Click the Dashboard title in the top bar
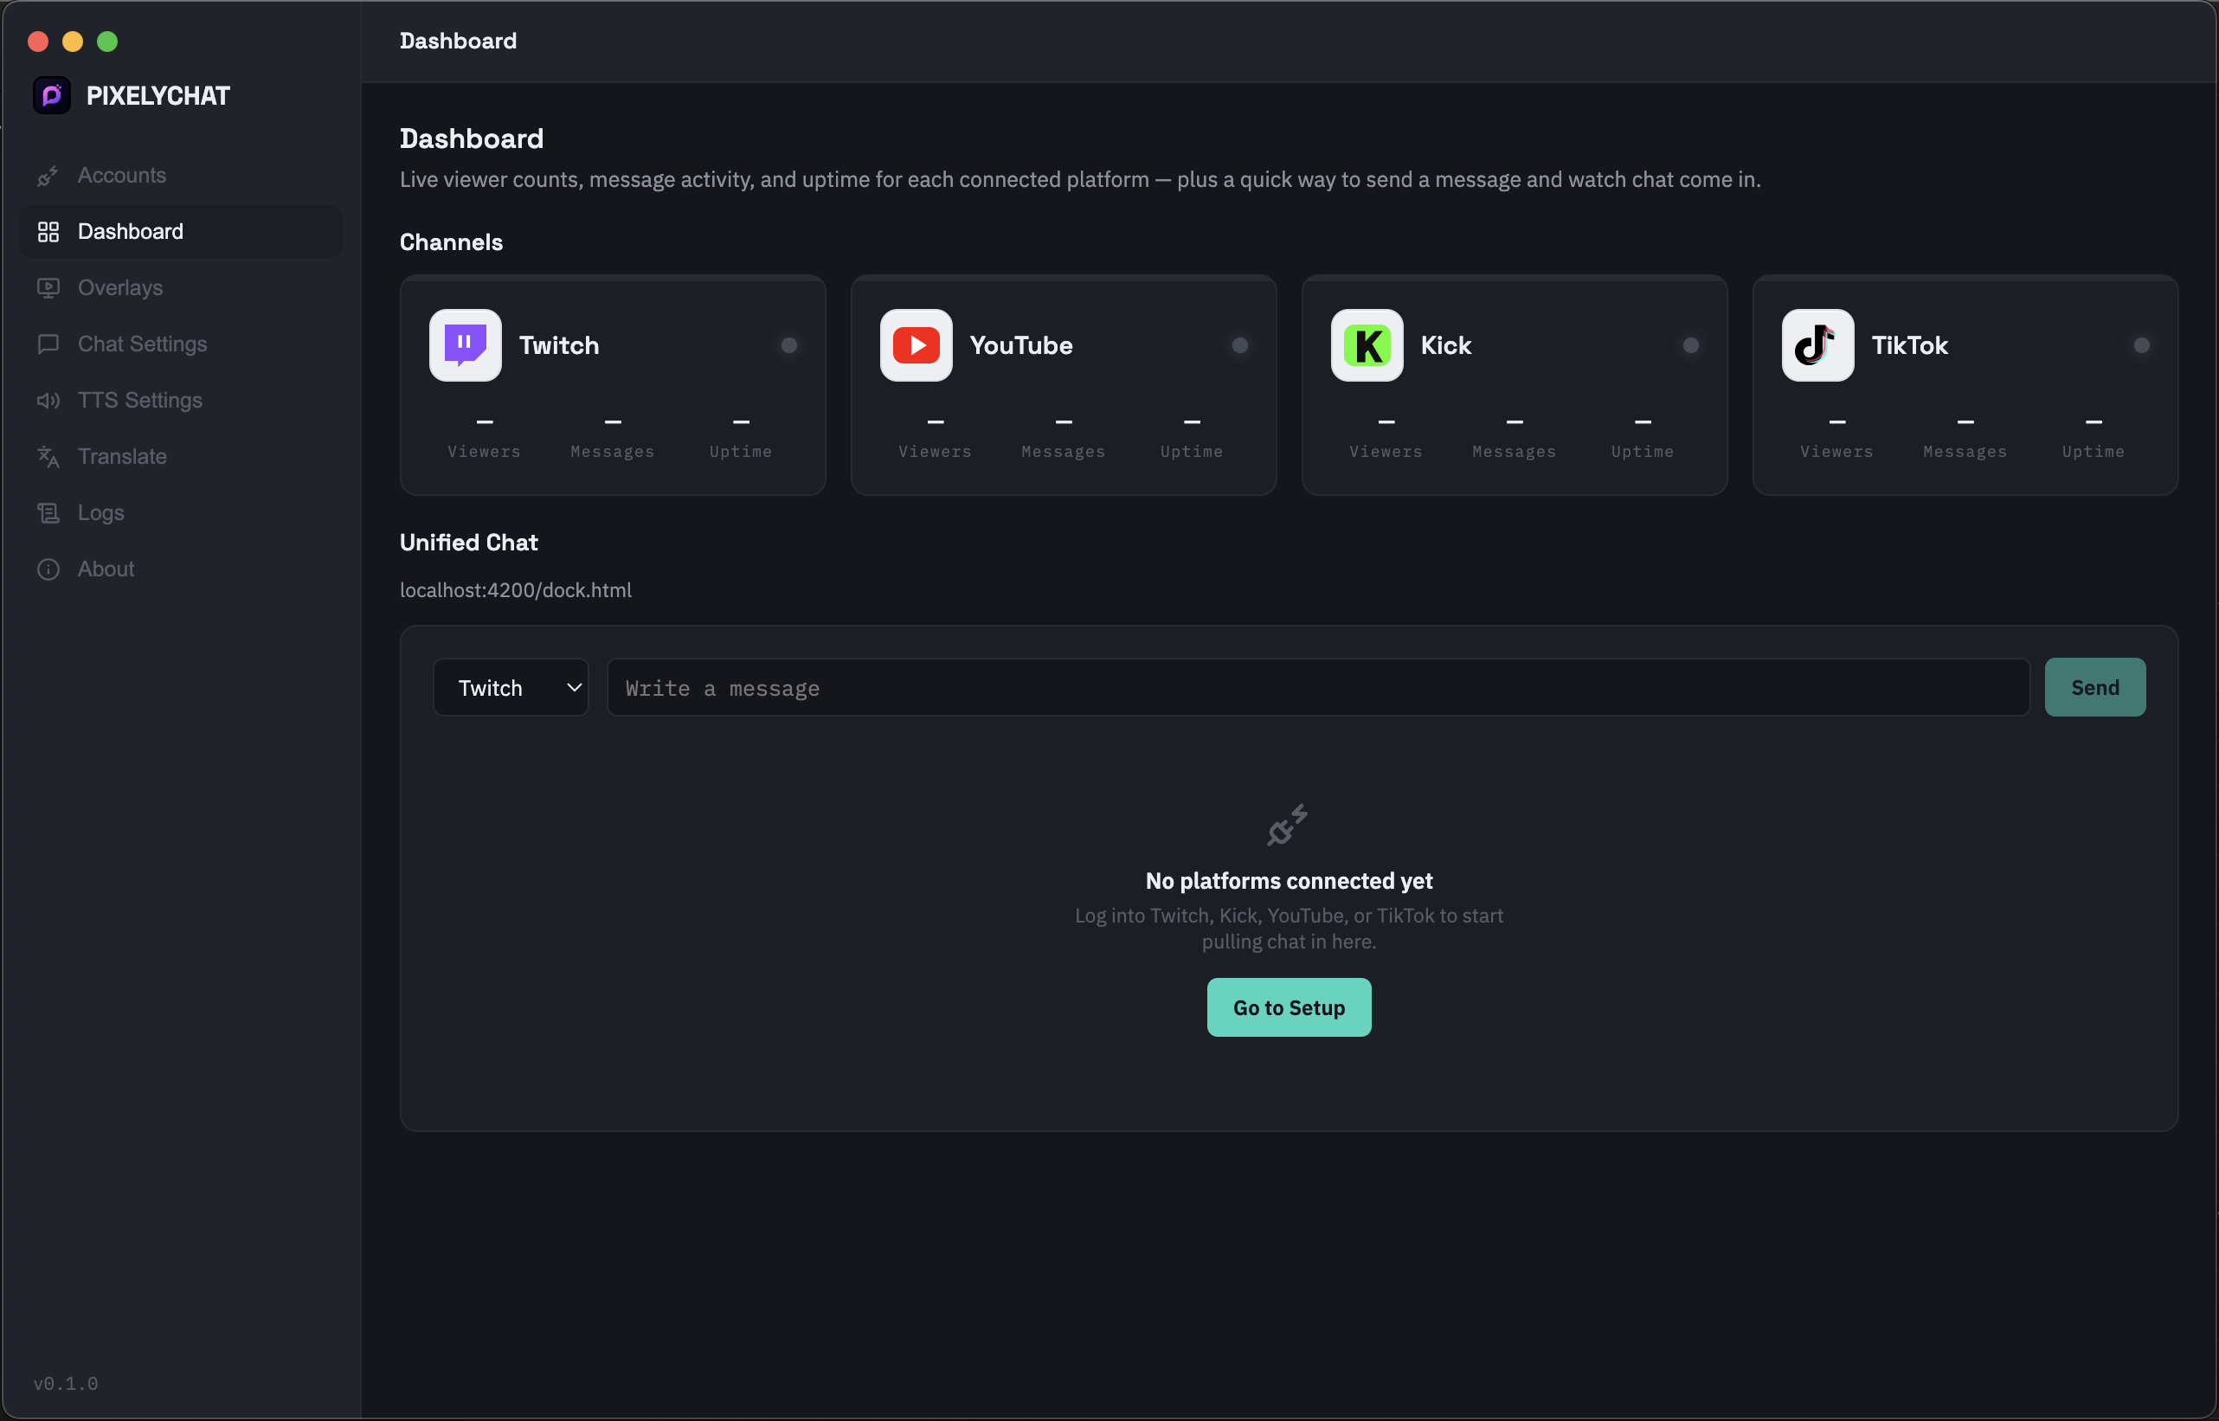Image resolution: width=2219 pixels, height=1421 pixels. 458,41
